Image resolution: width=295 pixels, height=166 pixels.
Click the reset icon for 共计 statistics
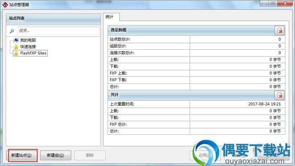pyautogui.click(x=279, y=95)
